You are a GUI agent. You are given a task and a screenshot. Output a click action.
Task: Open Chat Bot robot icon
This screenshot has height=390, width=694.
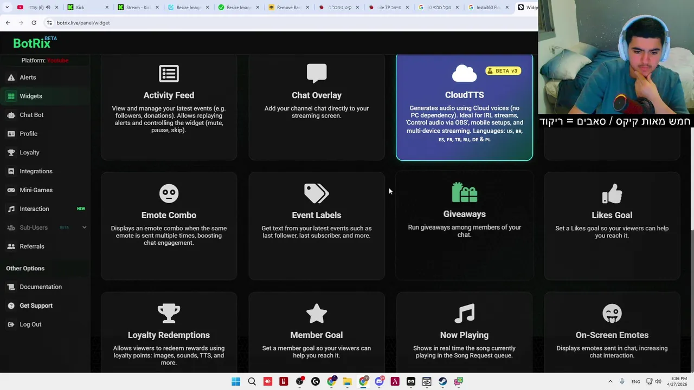pyautogui.click(x=11, y=115)
